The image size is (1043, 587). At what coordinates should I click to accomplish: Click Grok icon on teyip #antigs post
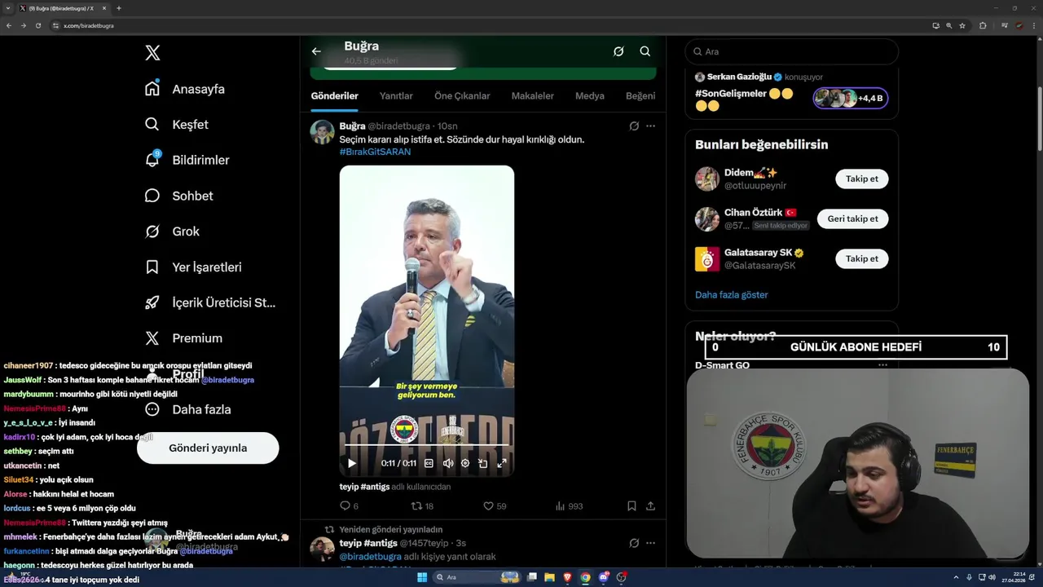[634, 543]
